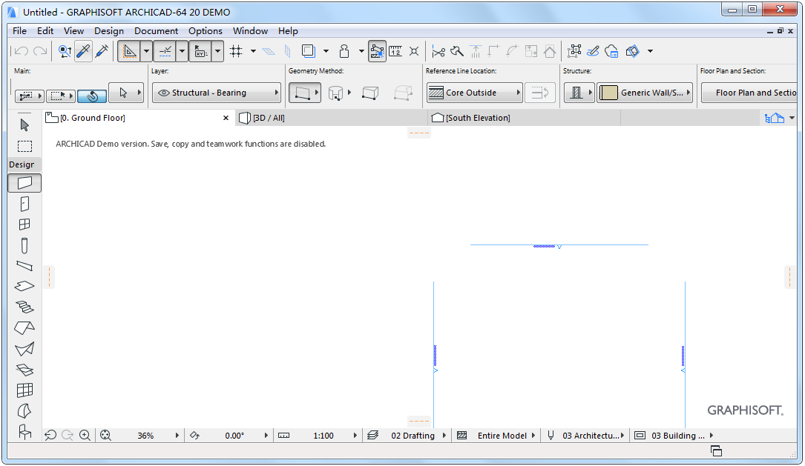This screenshot has width=805, height=466.
Task: Click the Entire Model filter button
Action: point(502,436)
